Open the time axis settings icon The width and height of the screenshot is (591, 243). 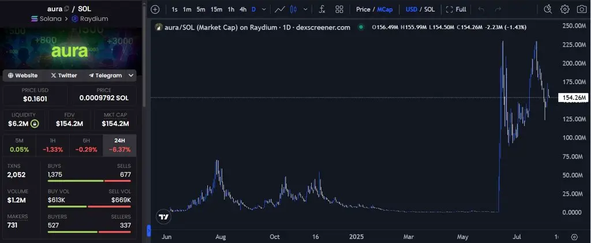pyautogui.click(x=574, y=237)
